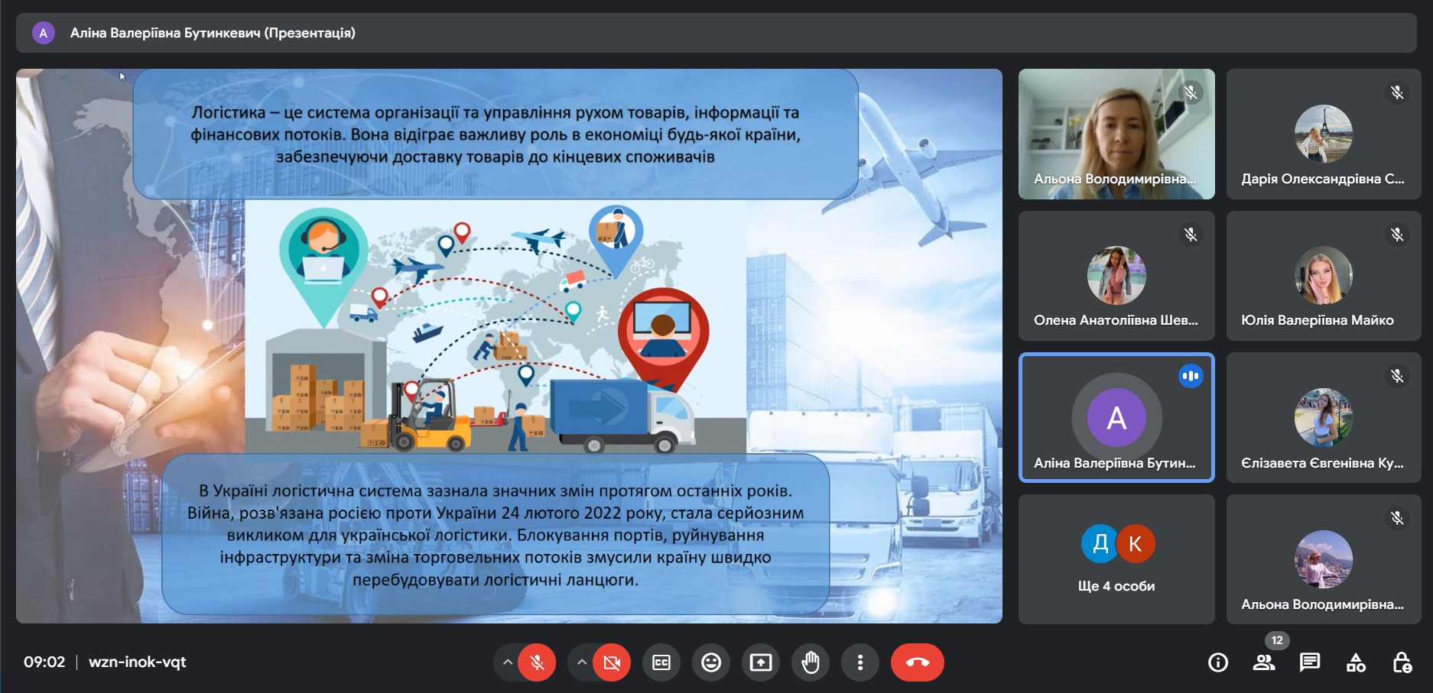The width and height of the screenshot is (1433, 693).
Task: Open the 'Ще 4 особи' participants tile
Action: click(x=1116, y=559)
